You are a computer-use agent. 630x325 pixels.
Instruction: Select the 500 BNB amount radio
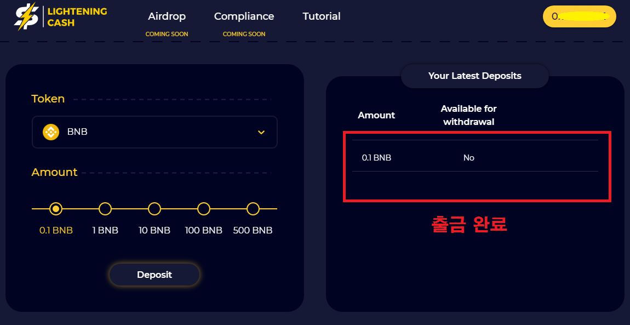[253, 209]
